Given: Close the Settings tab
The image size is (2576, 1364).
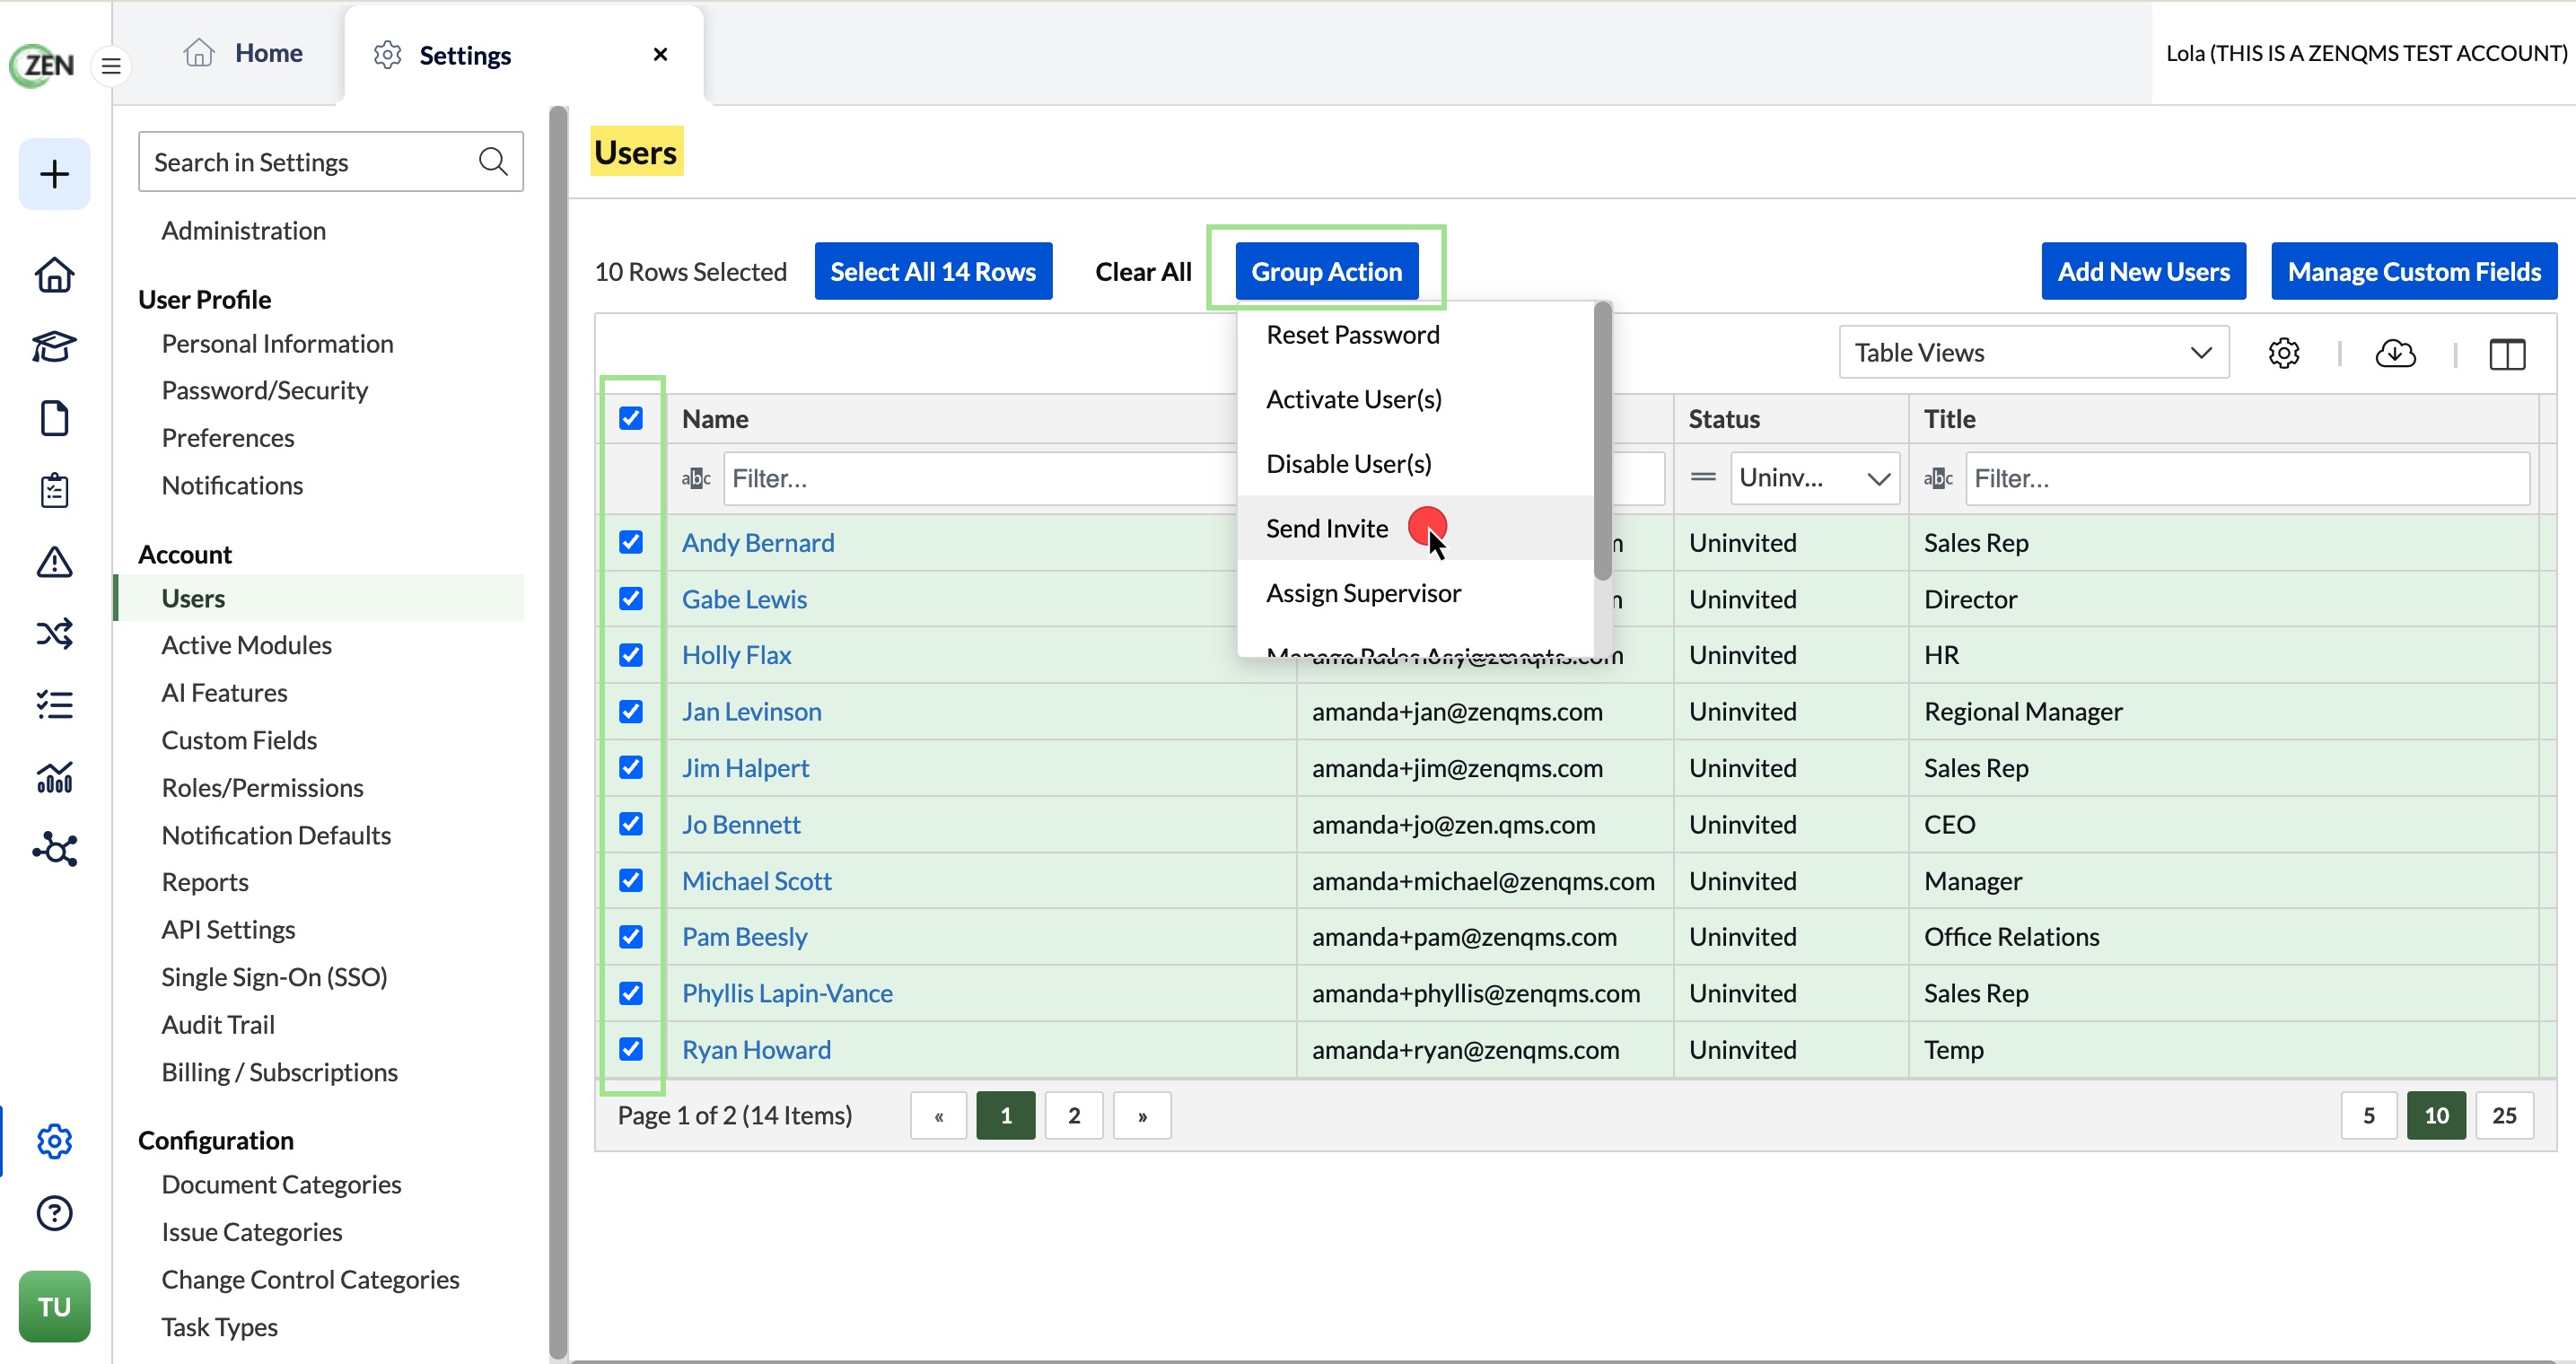Looking at the screenshot, I should click(x=660, y=54).
